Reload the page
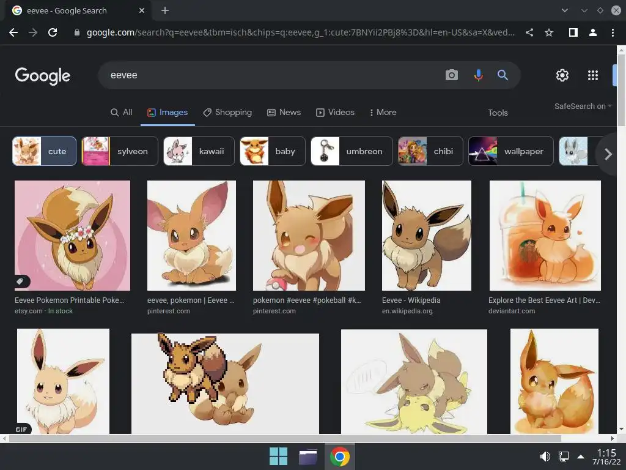This screenshot has height=470, width=626. click(x=53, y=32)
